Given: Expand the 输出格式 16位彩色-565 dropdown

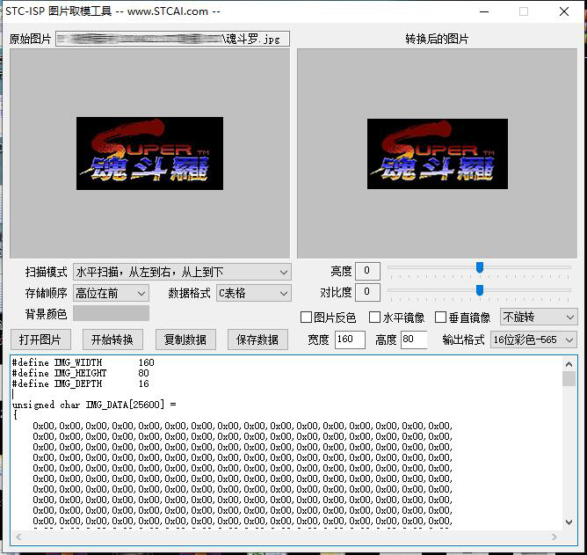Looking at the screenshot, I should [x=533, y=340].
